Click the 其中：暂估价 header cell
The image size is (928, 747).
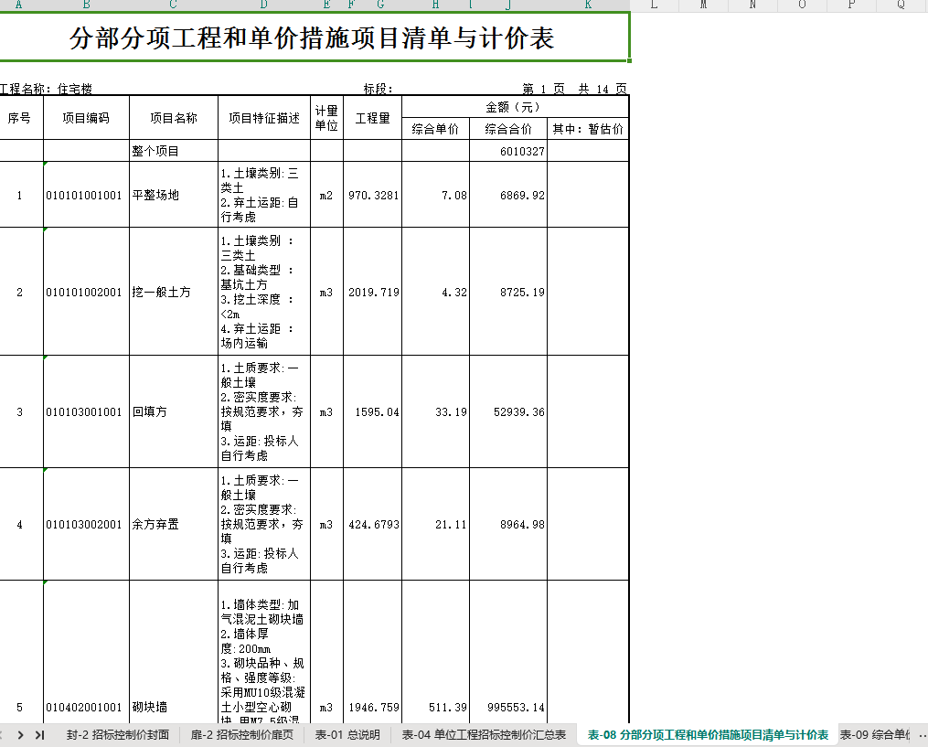coord(588,129)
